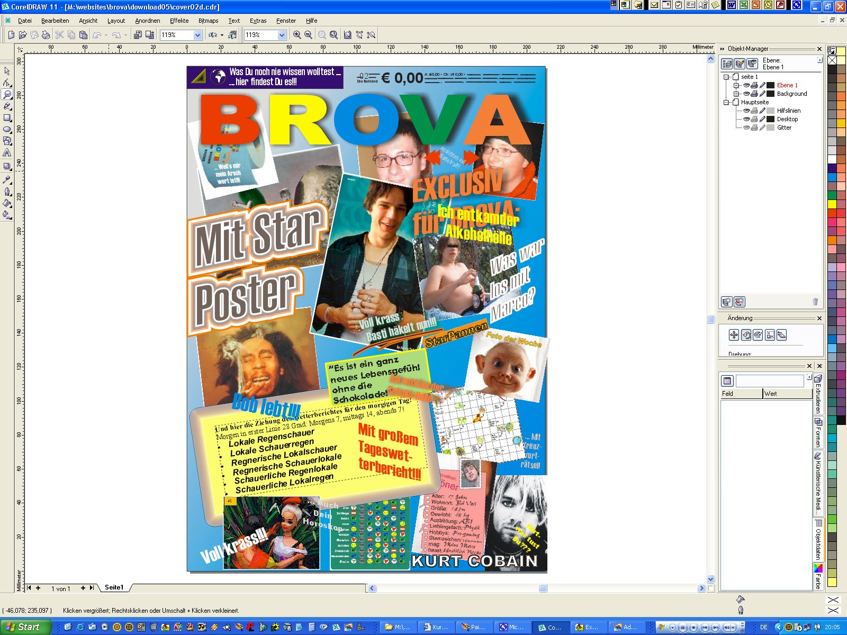The height and width of the screenshot is (635, 847).
Task: Click the Windows Start button
Action: tap(25, 627)
